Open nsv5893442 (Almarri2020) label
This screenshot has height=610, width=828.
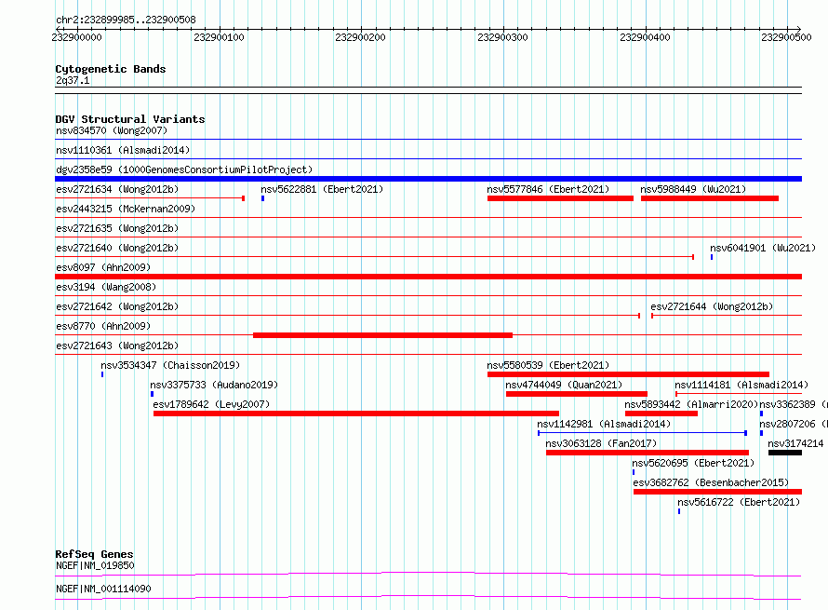pos(692,404)
